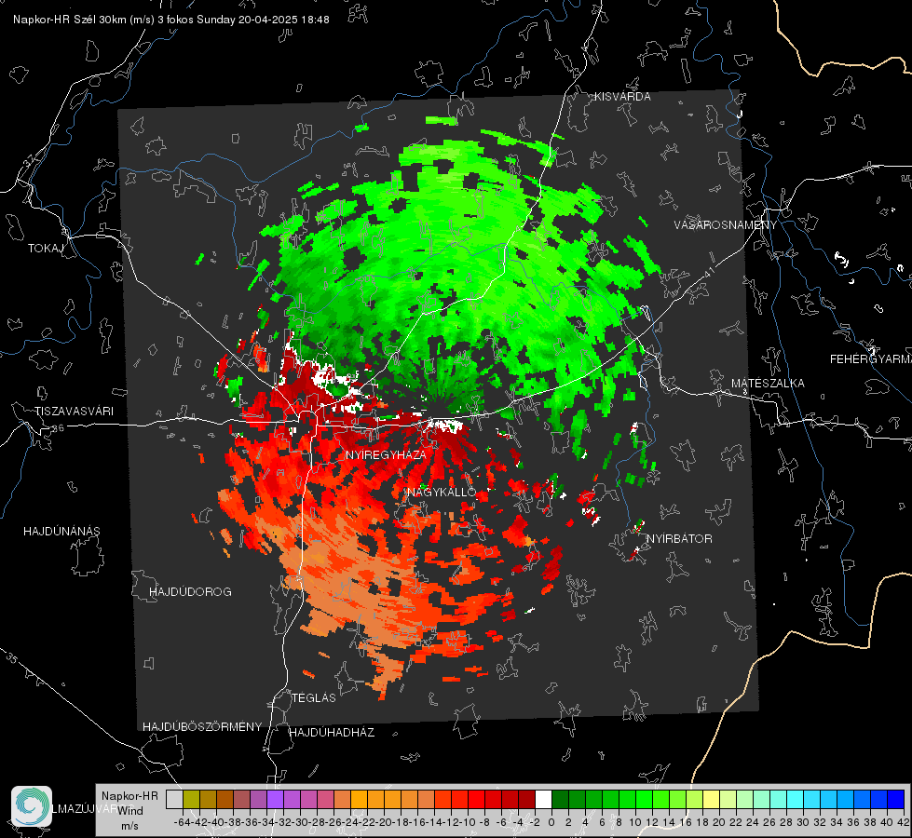Pick the cyan swatch between 28 and 30
Image resolution: width=912 pixels, height=838 pixels.
tap(796, 799)
